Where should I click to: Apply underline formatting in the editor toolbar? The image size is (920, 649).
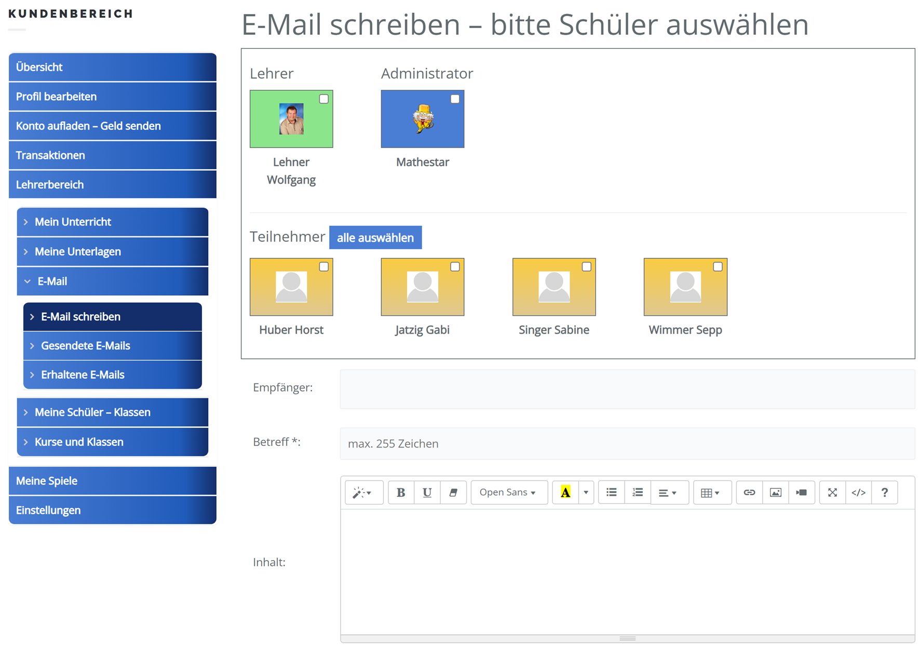pyautogui.click(x=427, y=492)
